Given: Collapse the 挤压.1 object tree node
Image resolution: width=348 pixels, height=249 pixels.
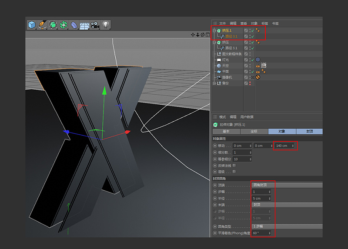Looking at the screenshot, I should pyautogui.click(x=214, y=30).
